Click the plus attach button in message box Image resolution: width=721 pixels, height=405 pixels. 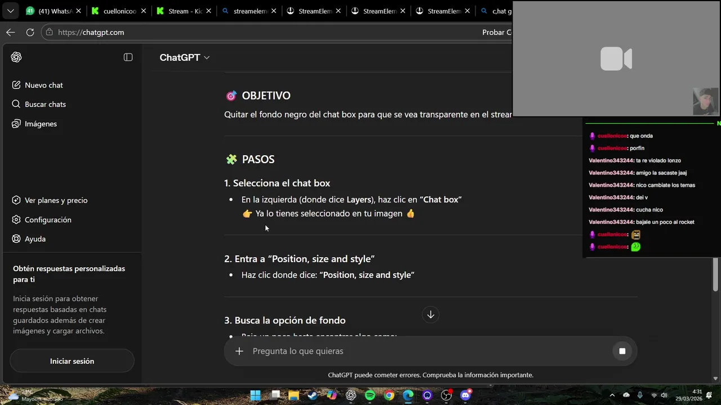(x=239, y=351)
